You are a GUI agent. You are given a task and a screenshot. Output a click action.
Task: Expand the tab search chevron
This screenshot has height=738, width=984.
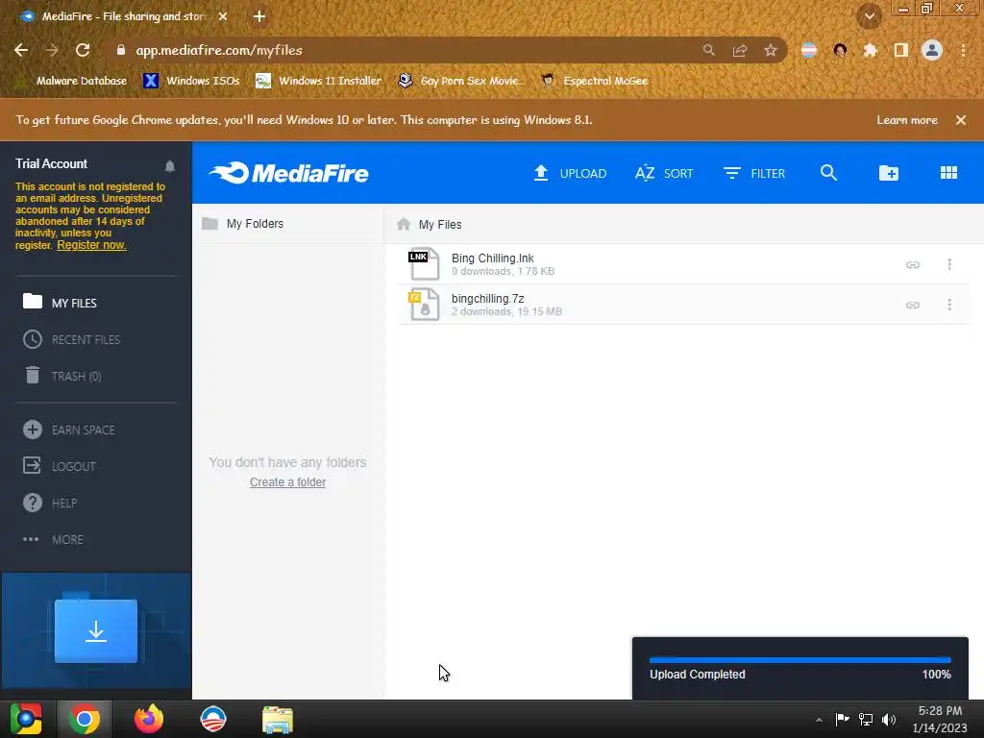click(x=870, y=16)
